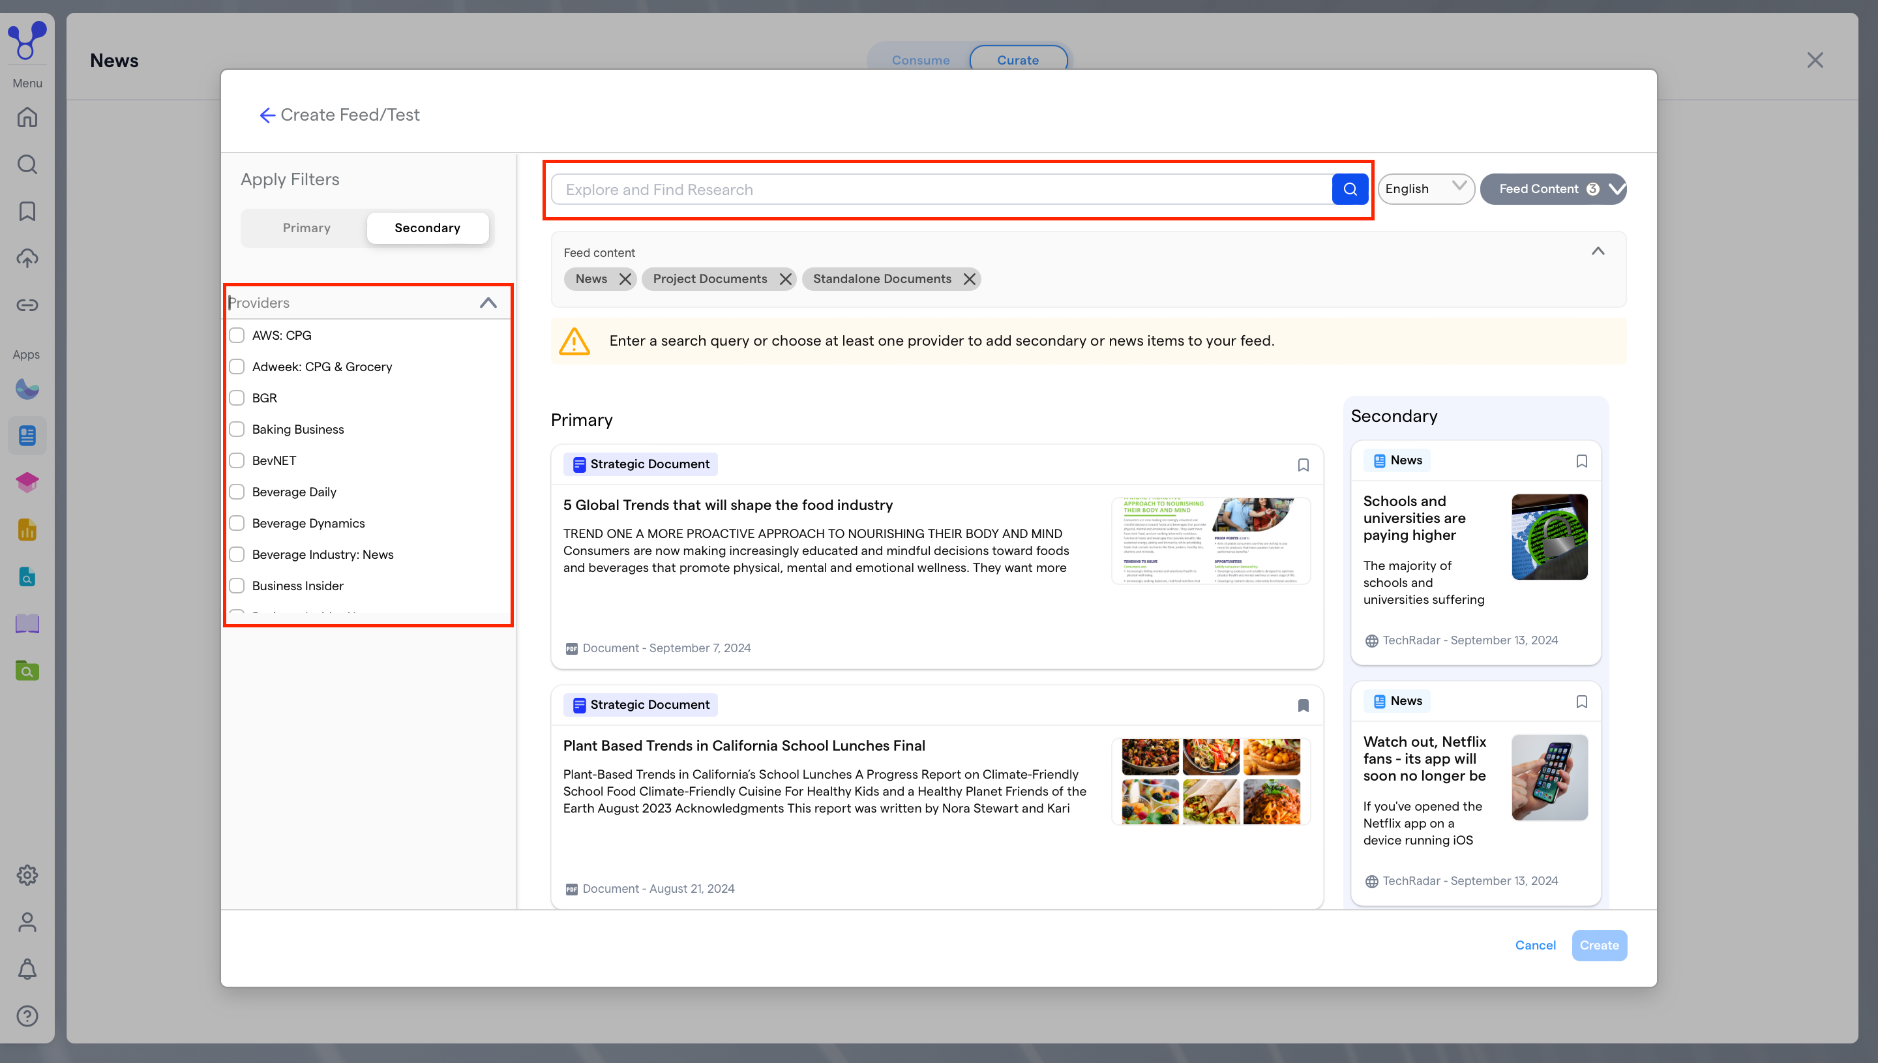The width and height of the screenshot is (1878, 1063).
Task: Check the BevNET provider
Action: pos(237,460)
